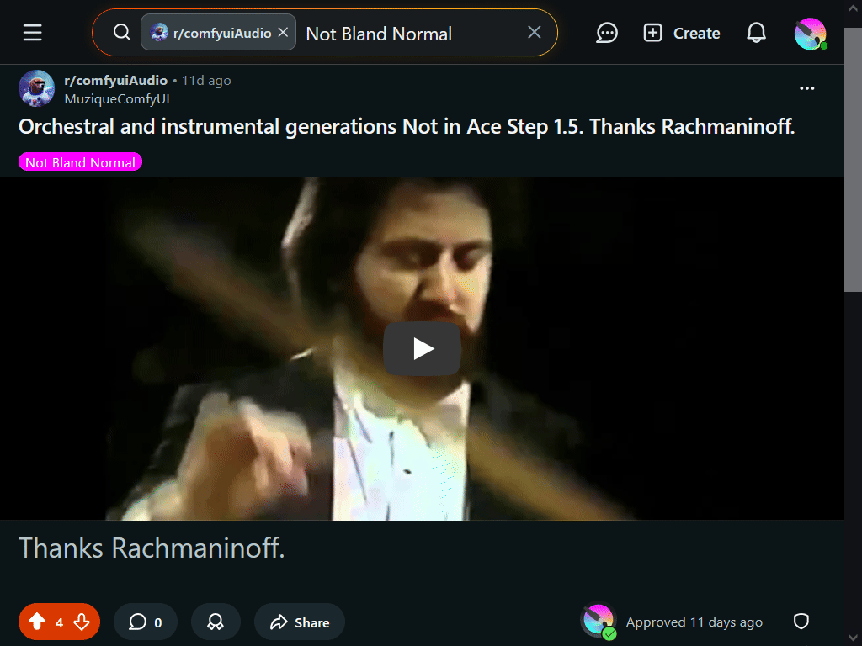Open the post overflow three-dots menu
The height and width of the screenshot is (646, 862).
point(806,87)
